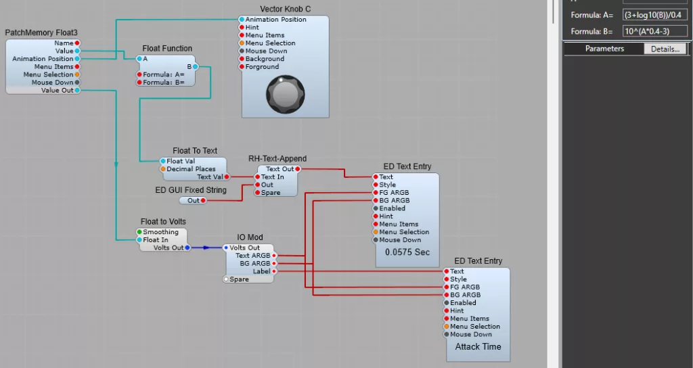The width and height of the screenshot is (693, 368).
Task: Switch to the Parameters tab
Action: 604,49
